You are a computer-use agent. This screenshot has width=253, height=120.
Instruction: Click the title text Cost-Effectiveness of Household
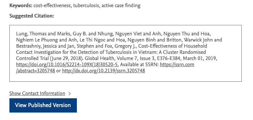tap(173, 46)
